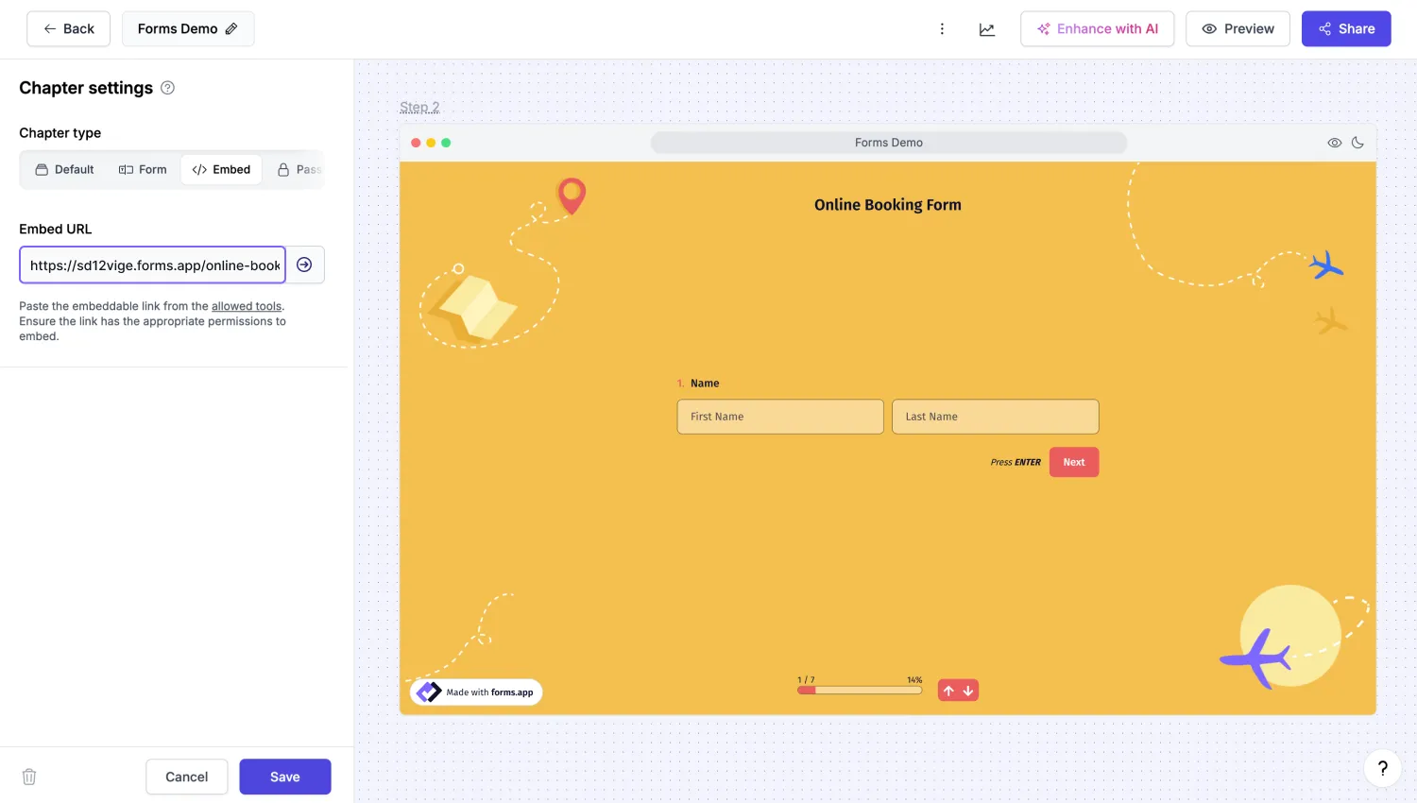Toggle the preview eye icon above the form

[x=1335, y=142]
